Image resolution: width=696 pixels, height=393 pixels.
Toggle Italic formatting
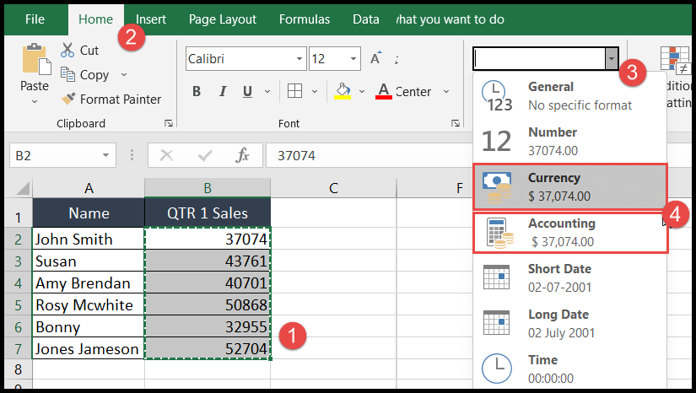pyautogui.click(x=223, y=91)
